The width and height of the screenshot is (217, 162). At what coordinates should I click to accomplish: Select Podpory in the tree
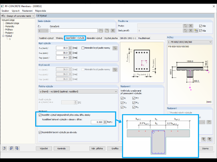(9, 33)
